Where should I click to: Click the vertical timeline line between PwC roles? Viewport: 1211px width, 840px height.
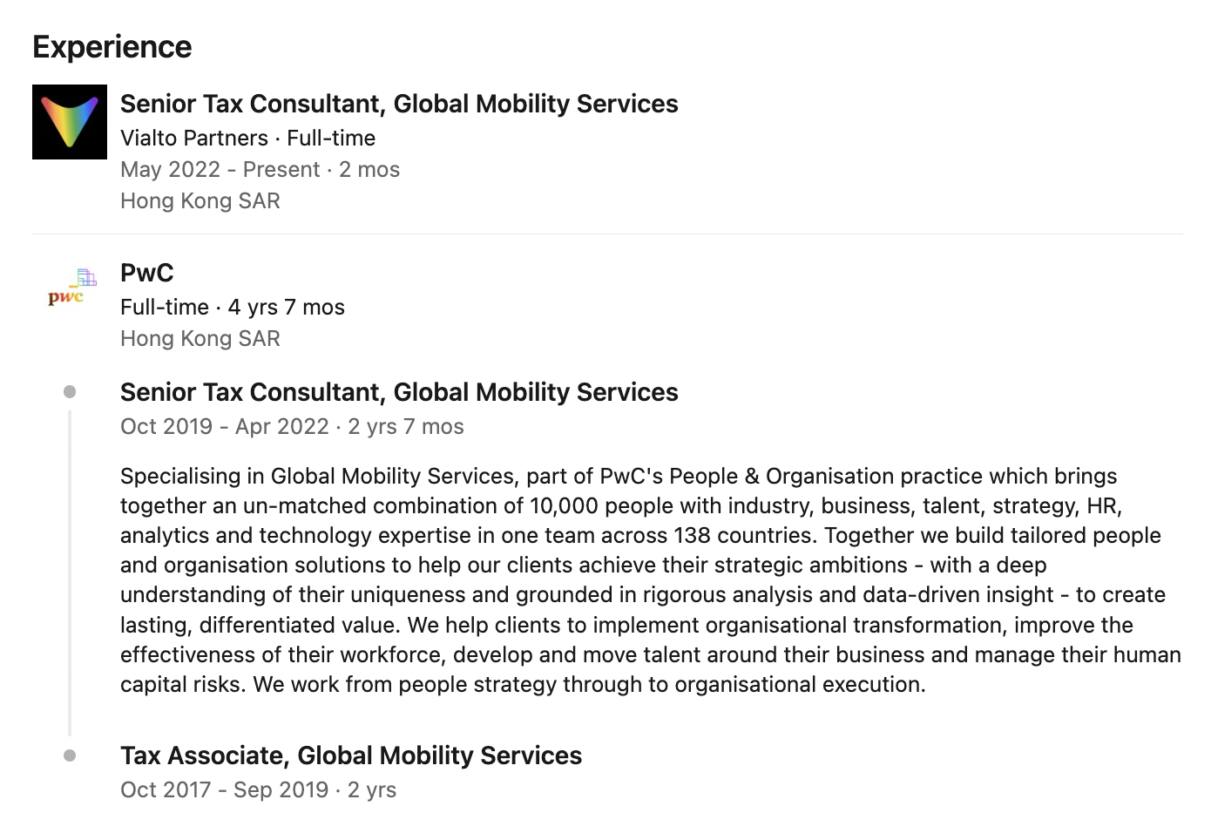[x=70, y=573]
